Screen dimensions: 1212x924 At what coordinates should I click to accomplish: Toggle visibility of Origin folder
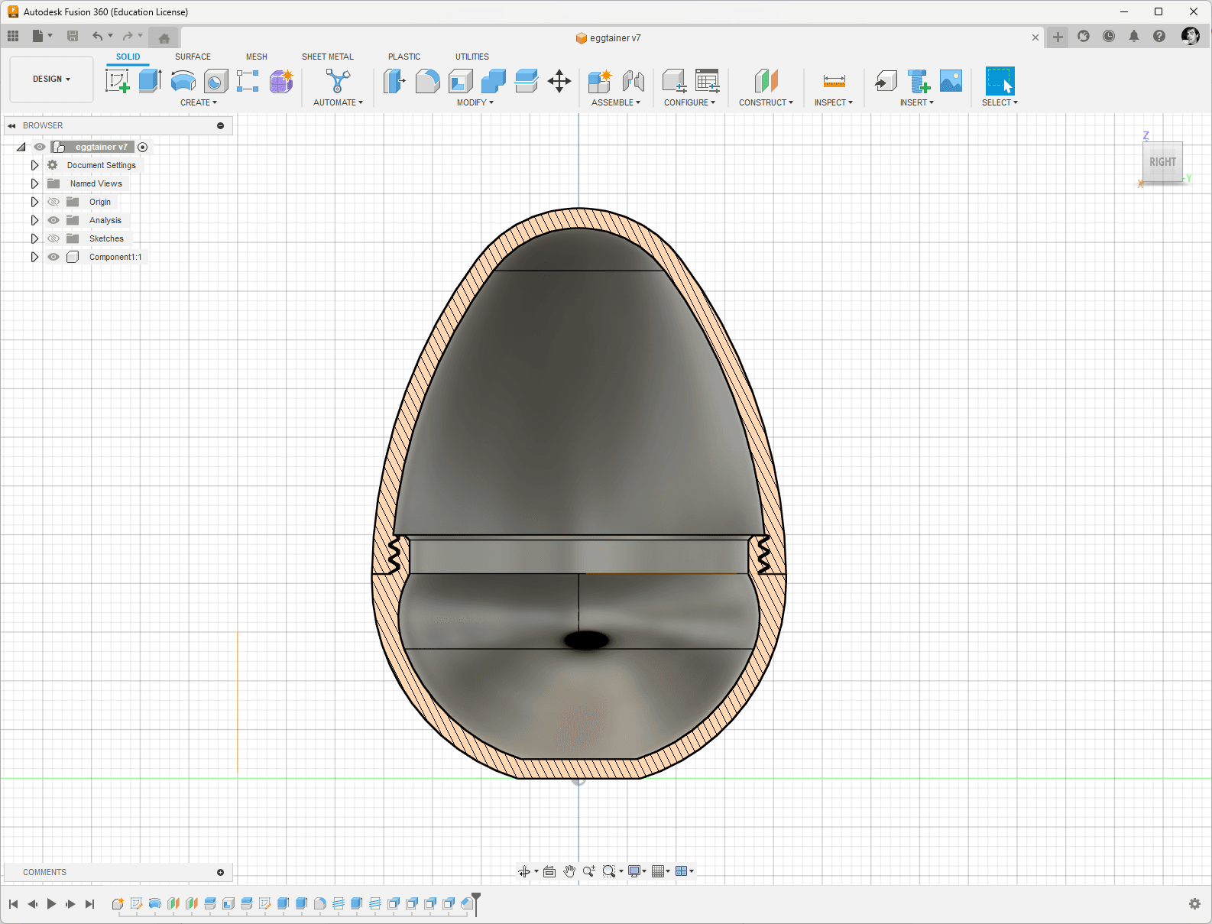53,202
